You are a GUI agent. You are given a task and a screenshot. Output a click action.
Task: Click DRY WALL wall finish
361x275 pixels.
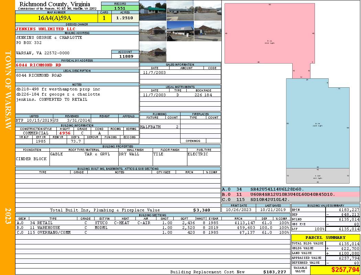point(129,154)
